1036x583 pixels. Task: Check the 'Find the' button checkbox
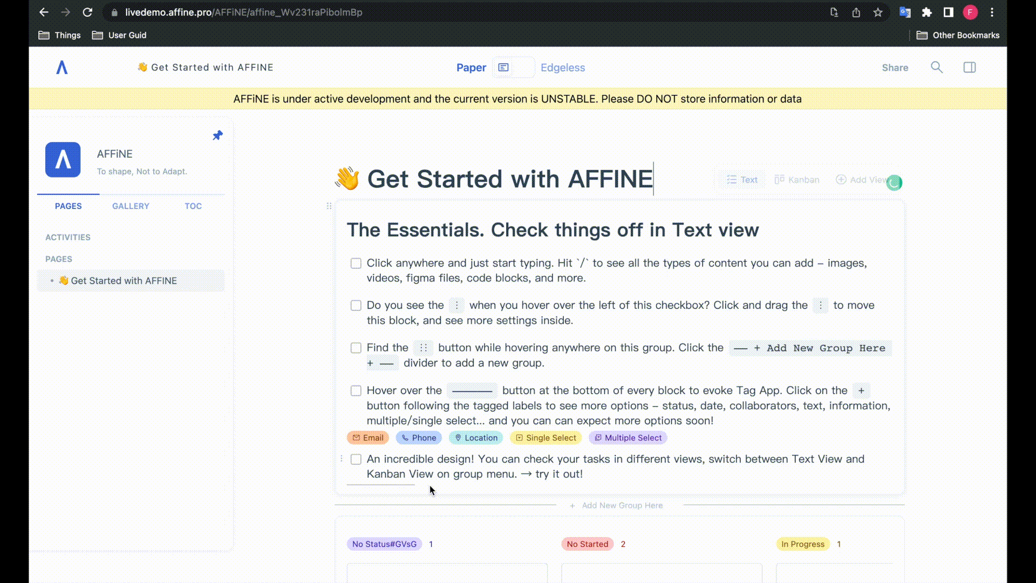pos(356,348)
